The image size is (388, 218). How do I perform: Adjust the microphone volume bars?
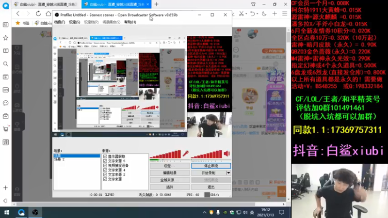165,154
